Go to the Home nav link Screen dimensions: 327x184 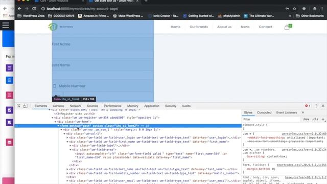coord(176,27)
